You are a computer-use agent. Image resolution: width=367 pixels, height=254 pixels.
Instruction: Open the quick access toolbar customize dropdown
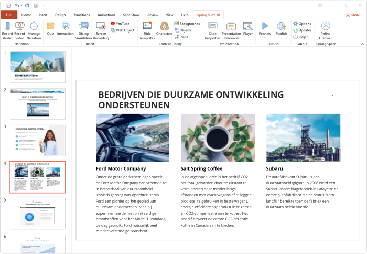44,5
